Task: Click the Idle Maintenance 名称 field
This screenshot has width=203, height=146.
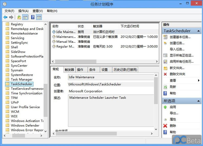Action: coord(111,77)
